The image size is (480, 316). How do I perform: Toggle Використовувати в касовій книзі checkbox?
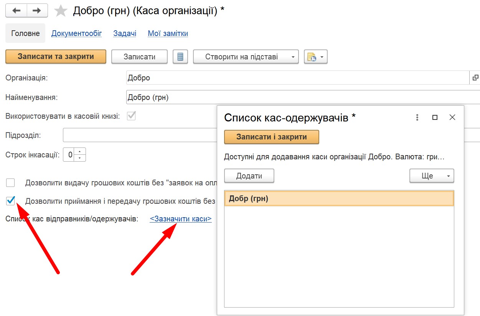point(131,116)
